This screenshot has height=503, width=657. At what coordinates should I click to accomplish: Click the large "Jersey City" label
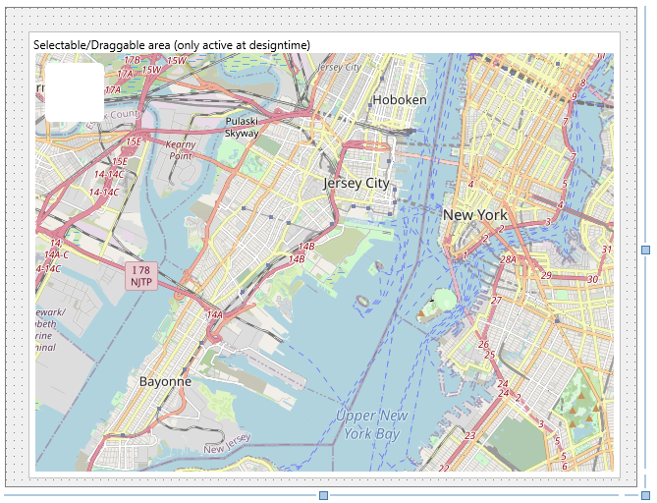tap(356, 183)
